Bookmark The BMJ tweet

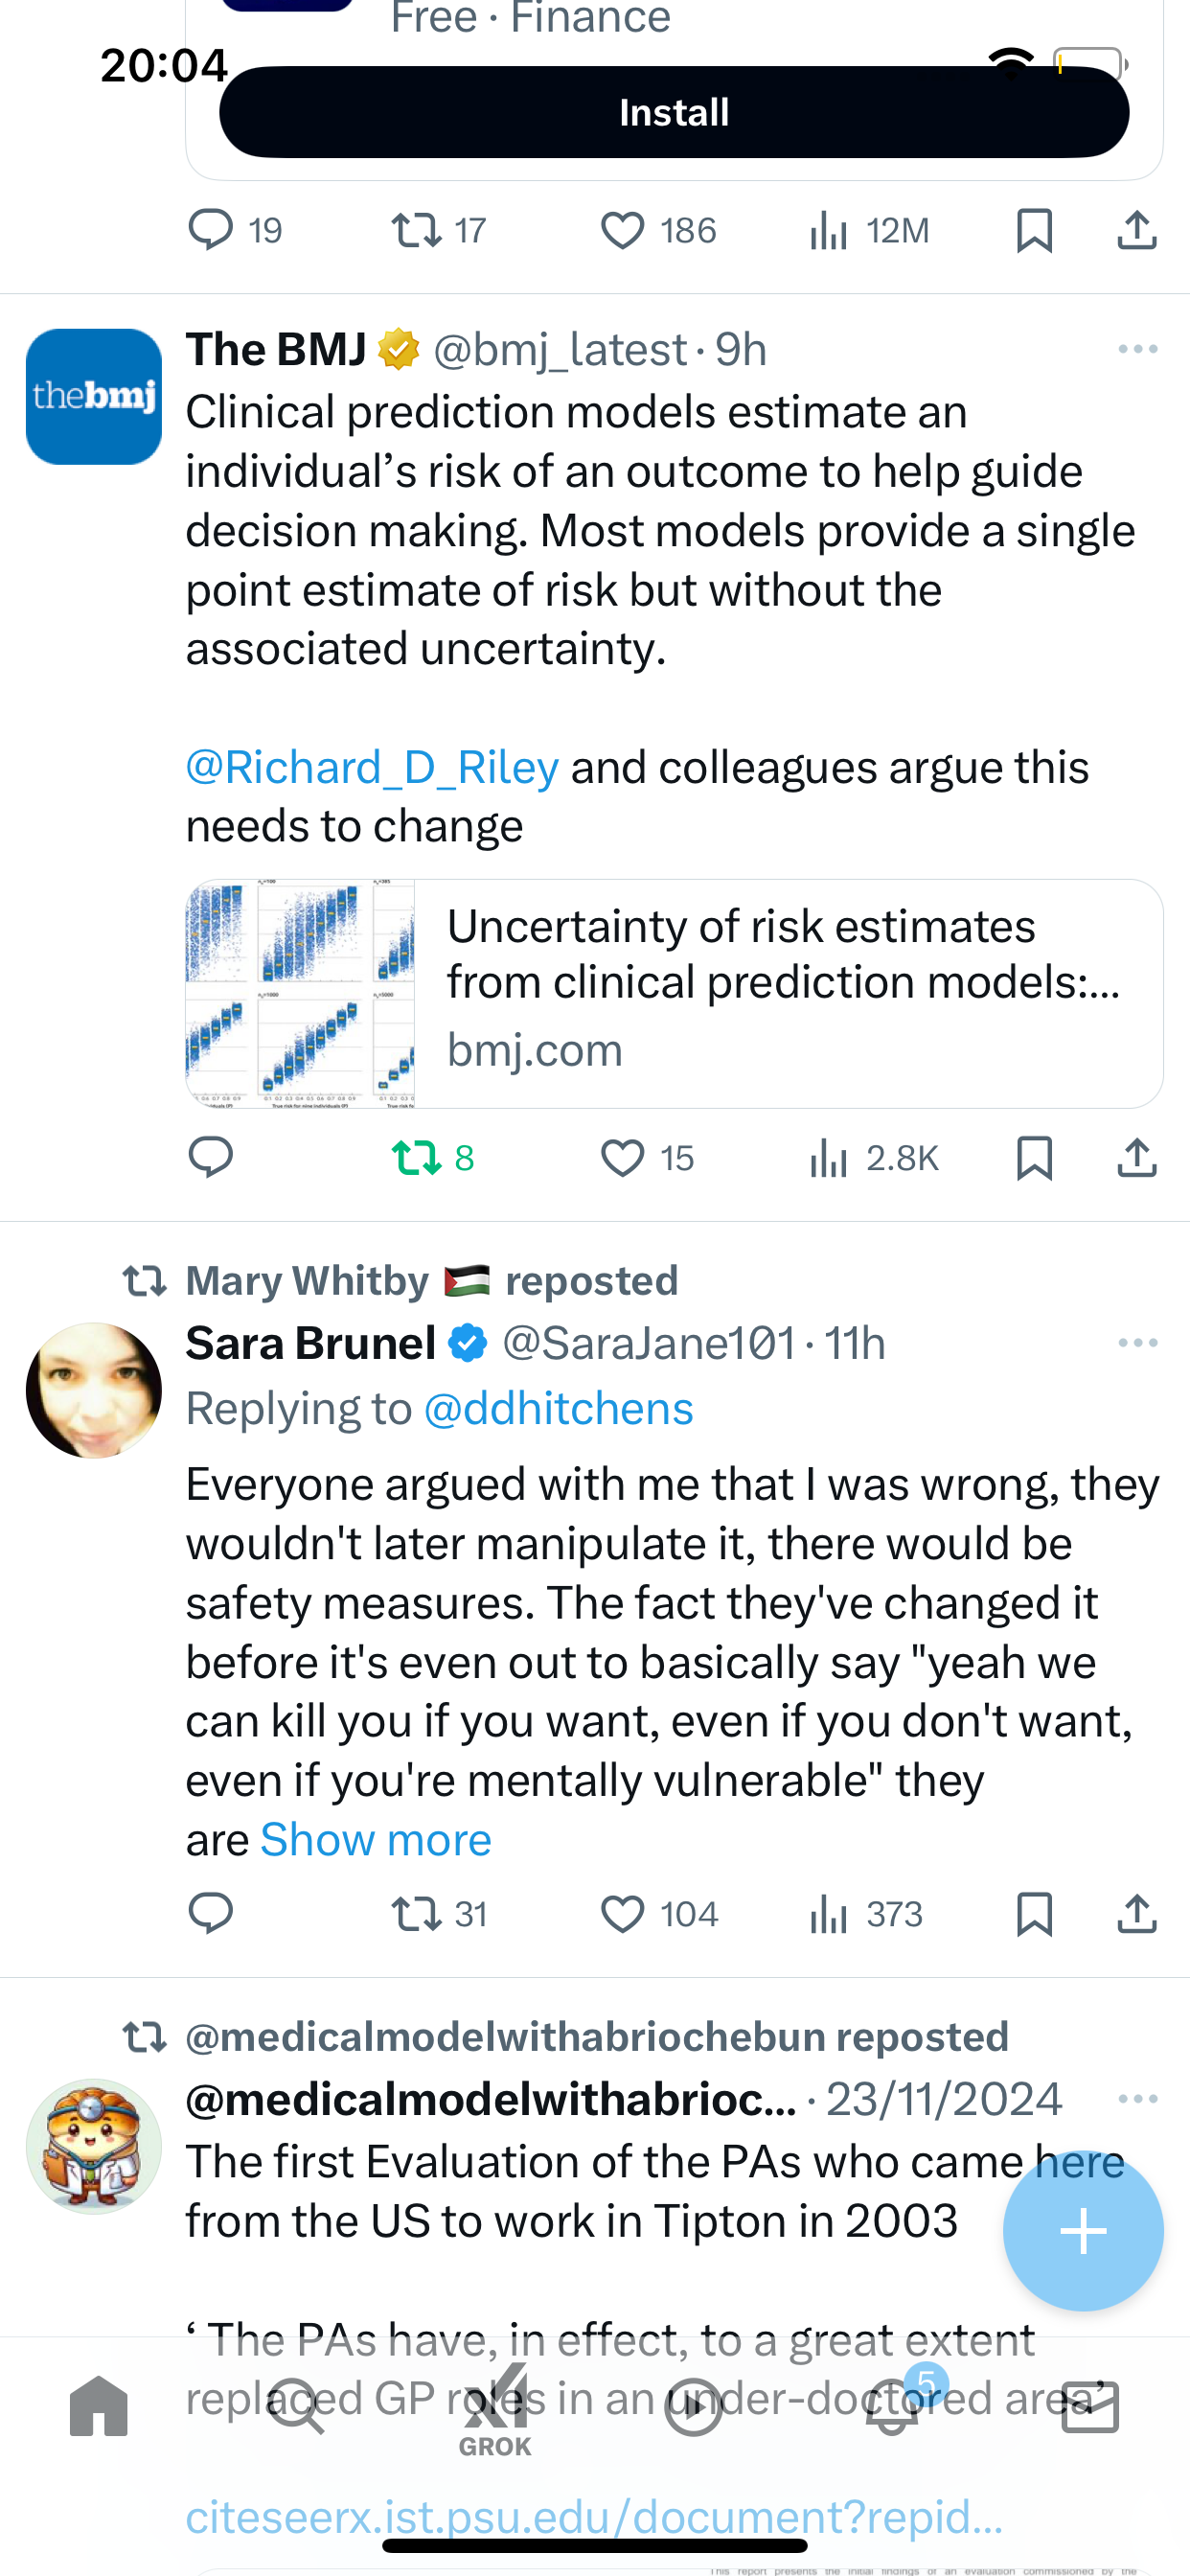tap(1034, 1158)
